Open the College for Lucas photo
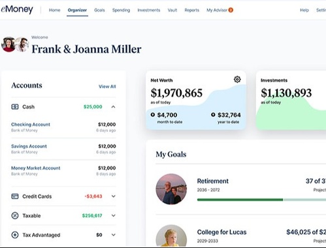The width and height of the screenshot is (326, 248). point(171,236)
